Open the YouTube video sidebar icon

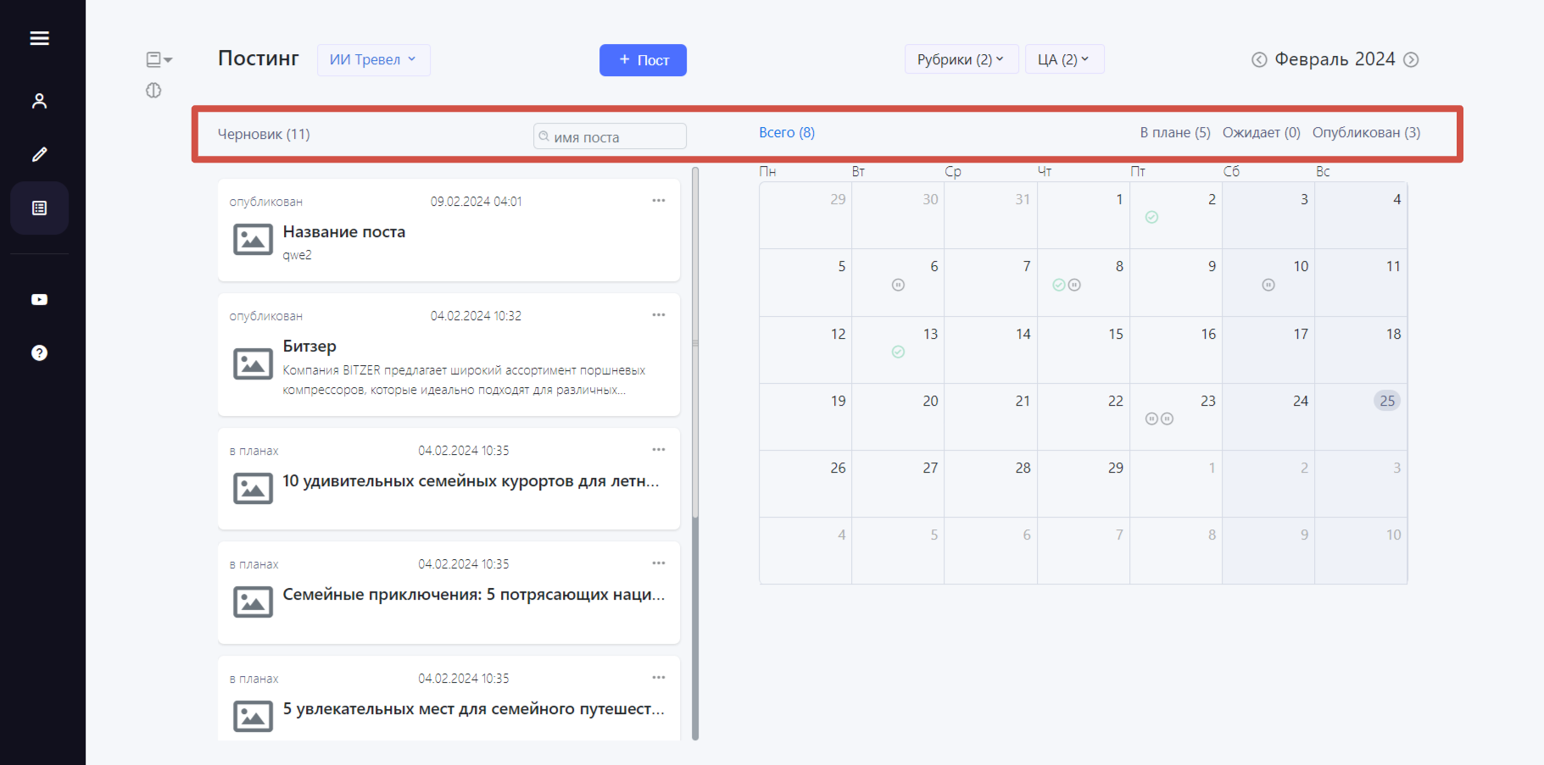pos(39,300)
